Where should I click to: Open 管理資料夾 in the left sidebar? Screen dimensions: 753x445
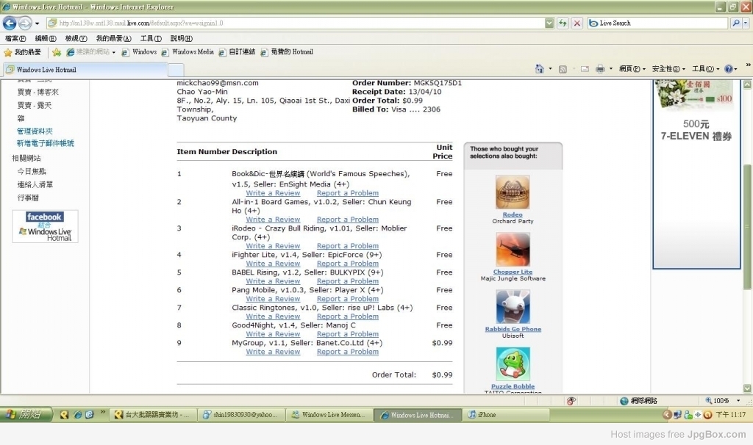35,131
